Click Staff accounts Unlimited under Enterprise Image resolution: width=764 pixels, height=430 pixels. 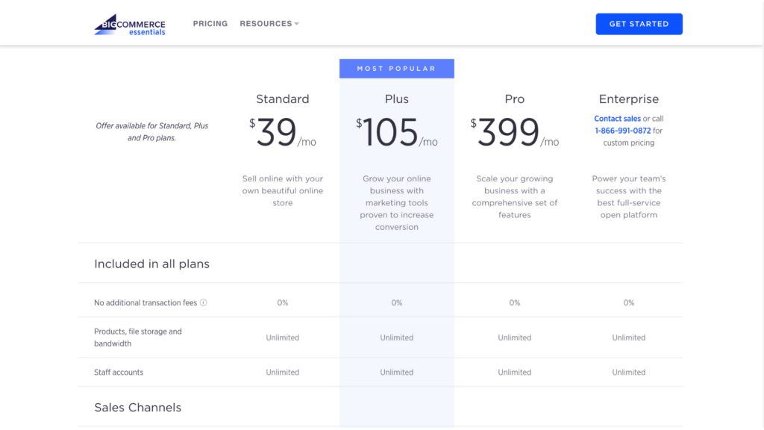click(x=628, y=373)
